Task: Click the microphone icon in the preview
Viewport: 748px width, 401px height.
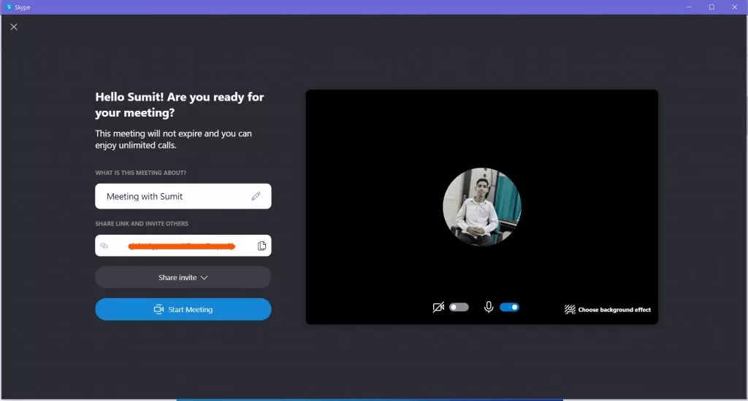Action: click(x=489, y=308)
